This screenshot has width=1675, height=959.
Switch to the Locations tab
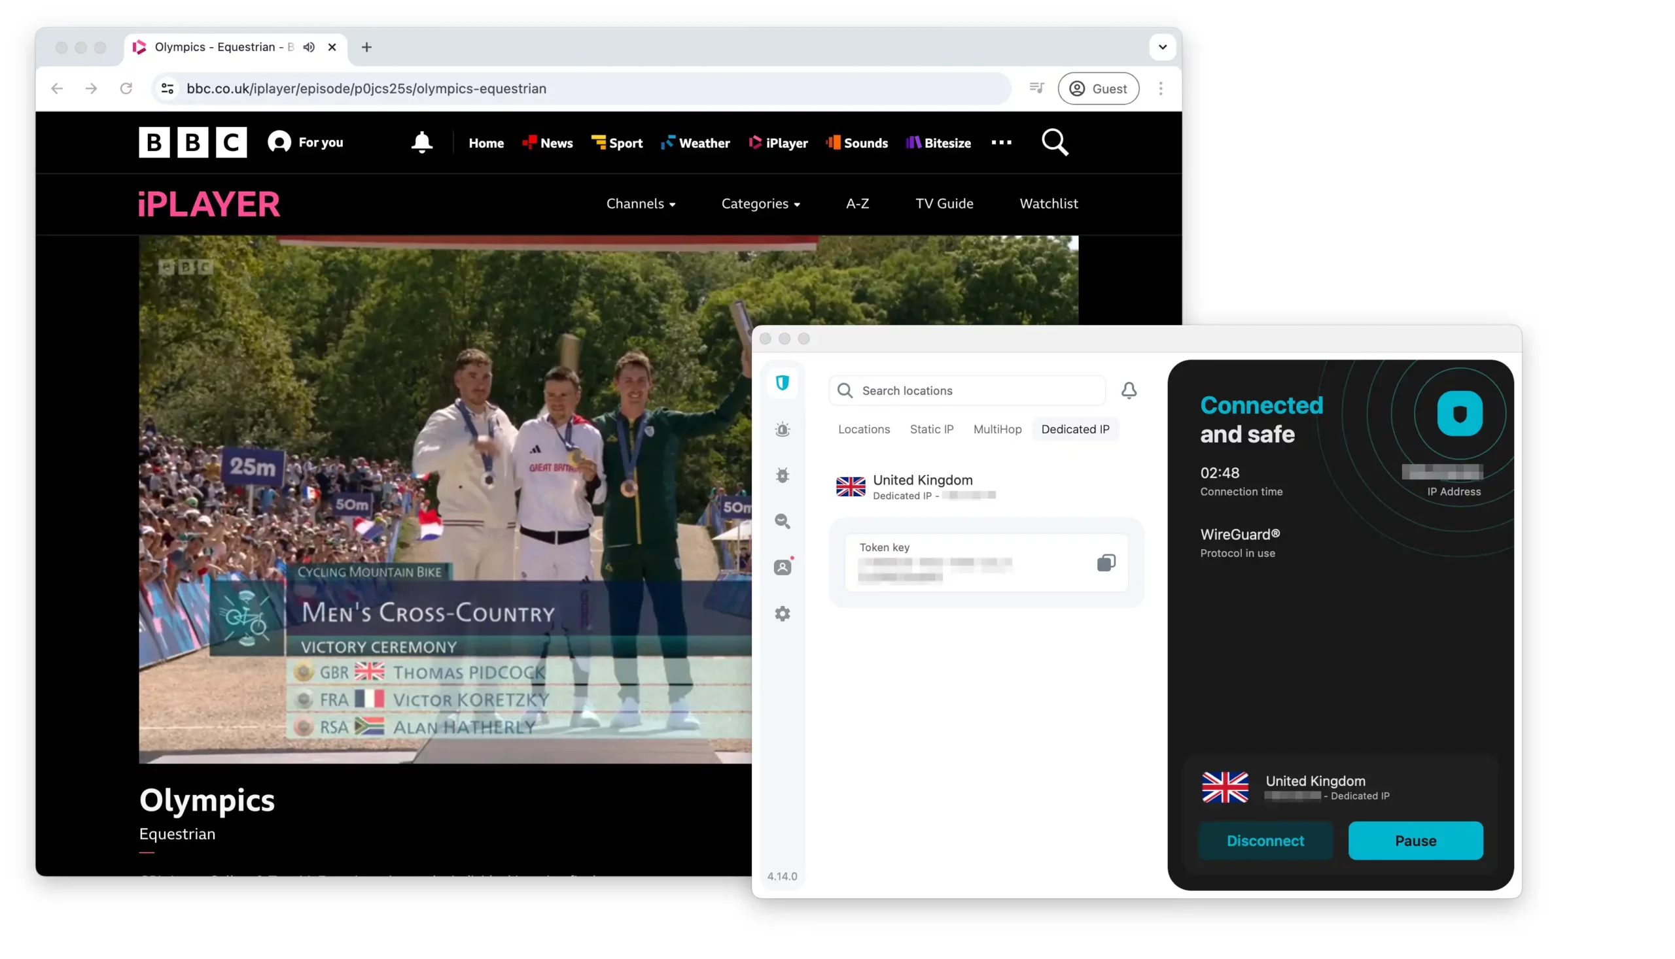coord(864,429)
